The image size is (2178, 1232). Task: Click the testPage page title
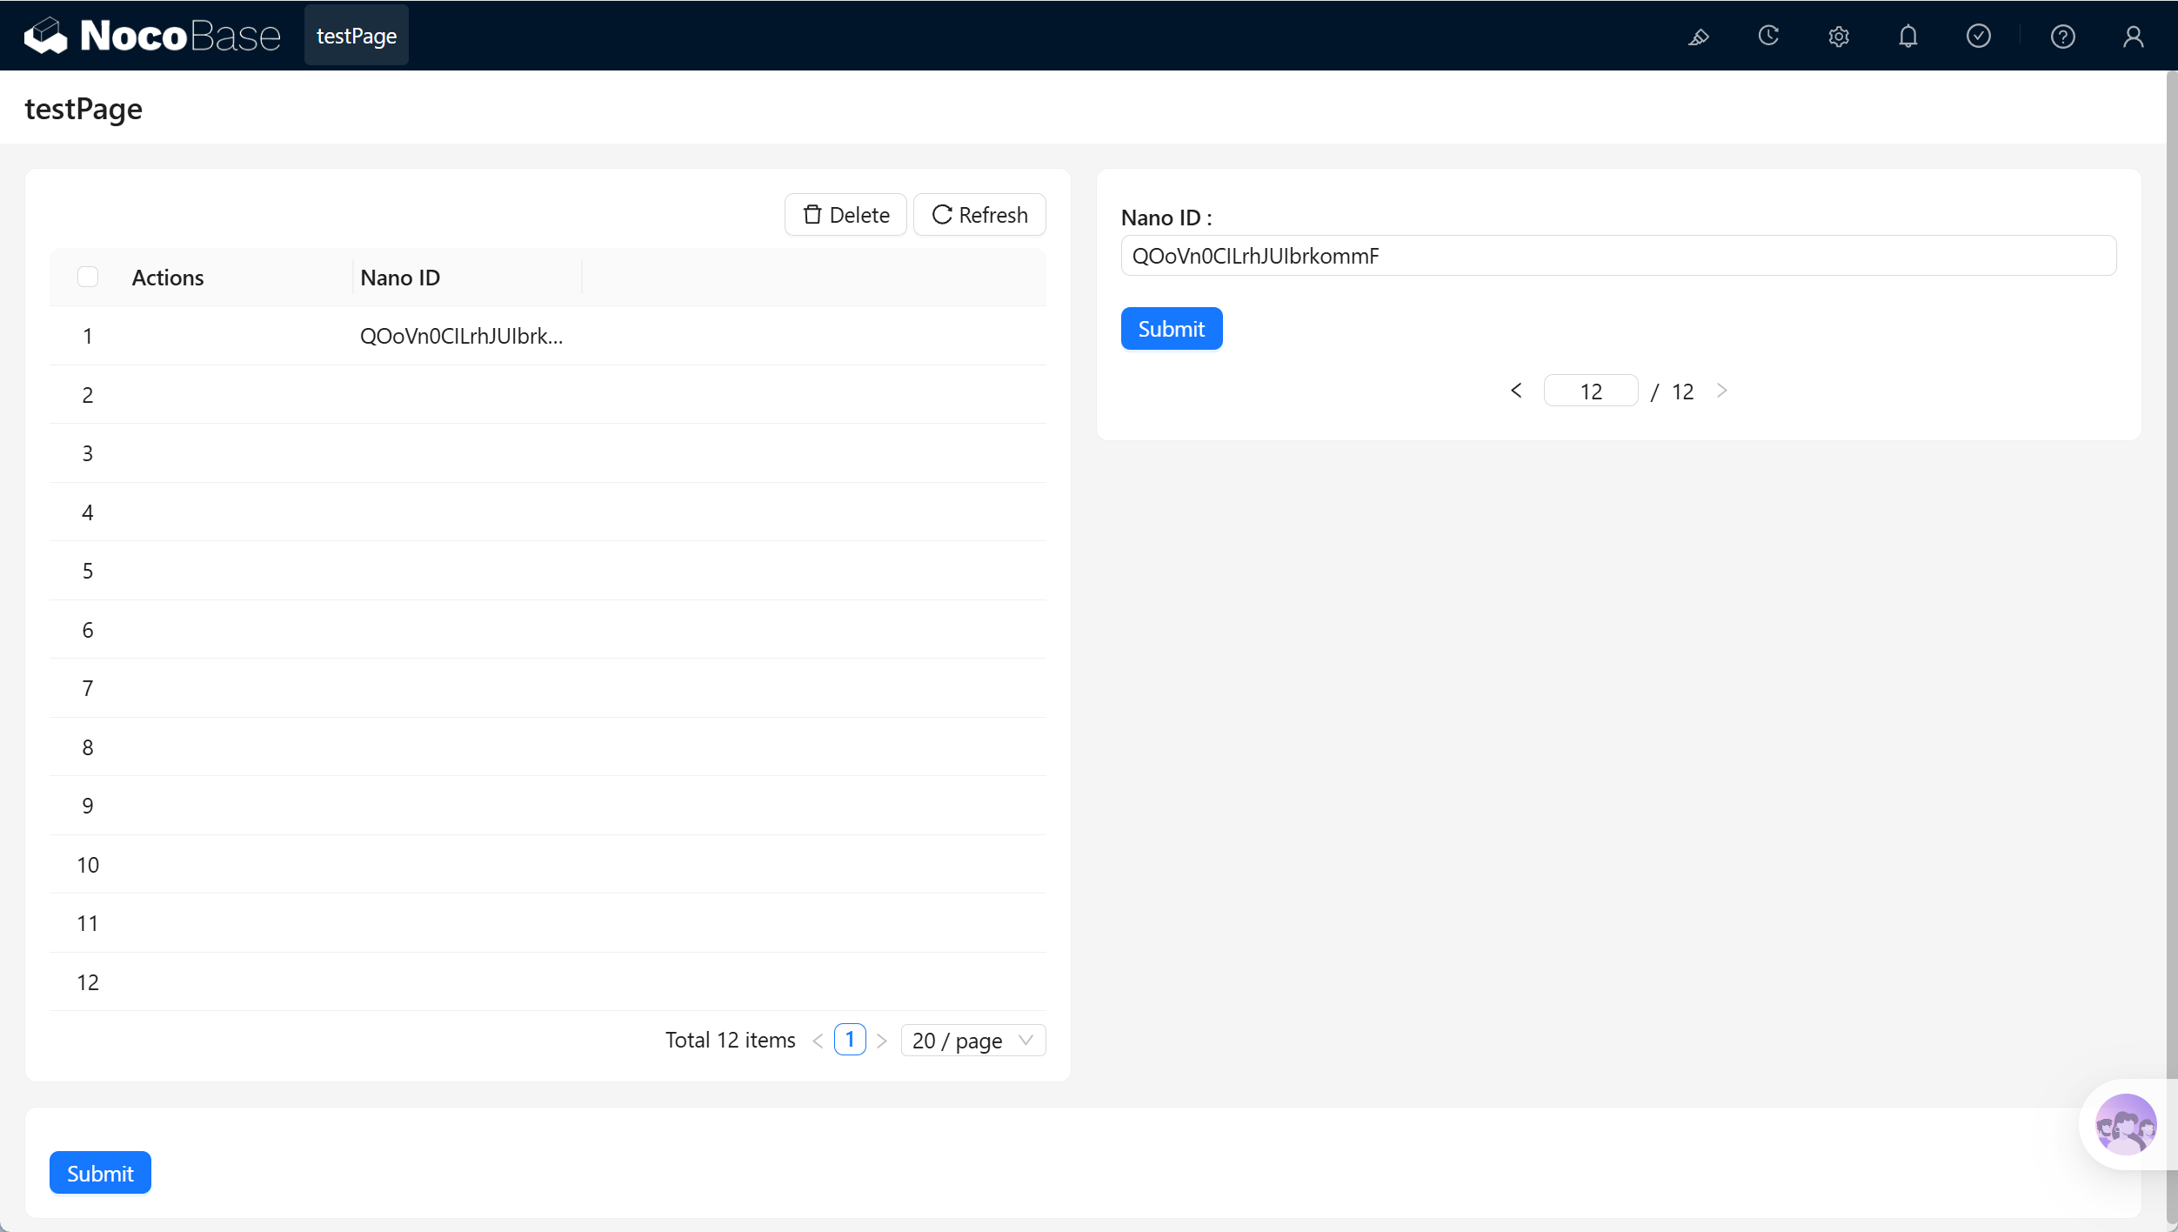pos(84,109)
